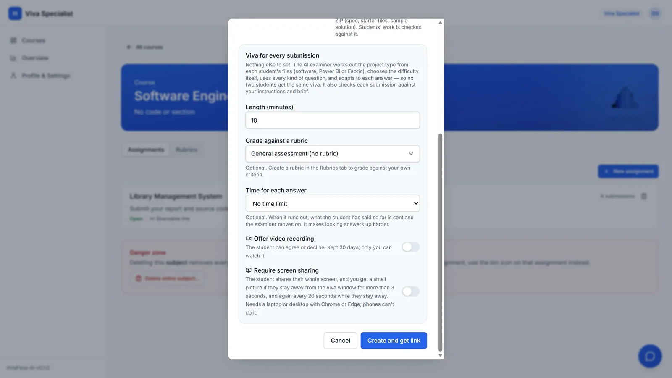Click the back arrow beside All courses

[x=129, y=47]
